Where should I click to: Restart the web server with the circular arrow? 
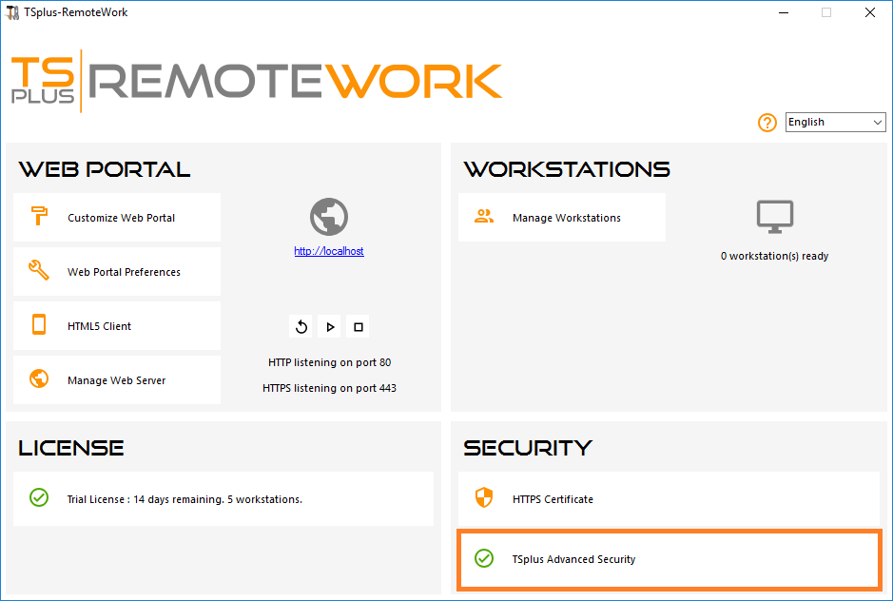301,326
